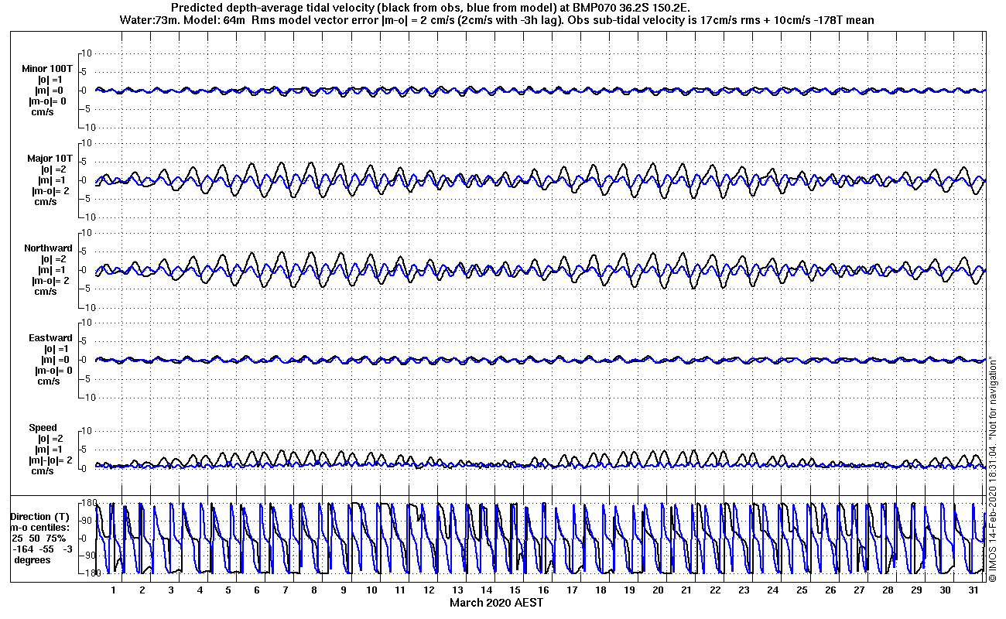This screenshot has width=1006, height=619.
Task: Click day "24" on the date axis
Action: 772,590
